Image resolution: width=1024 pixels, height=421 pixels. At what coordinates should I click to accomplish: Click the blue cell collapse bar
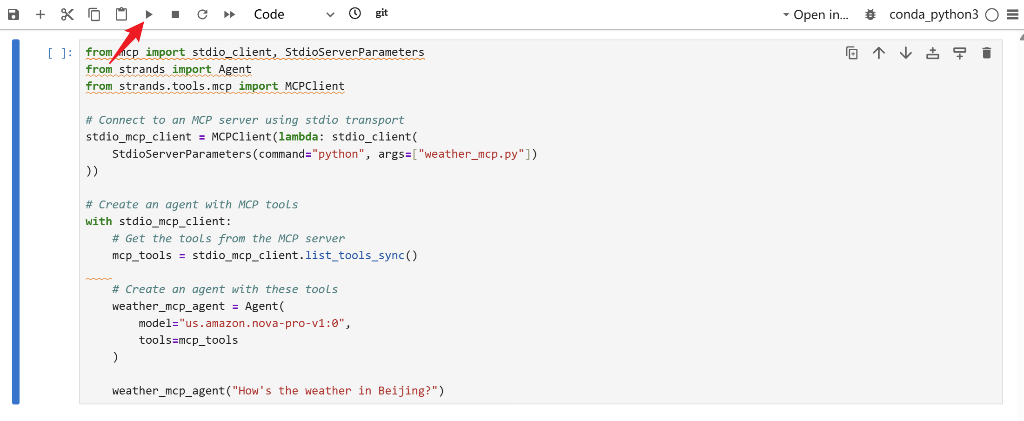16,222
